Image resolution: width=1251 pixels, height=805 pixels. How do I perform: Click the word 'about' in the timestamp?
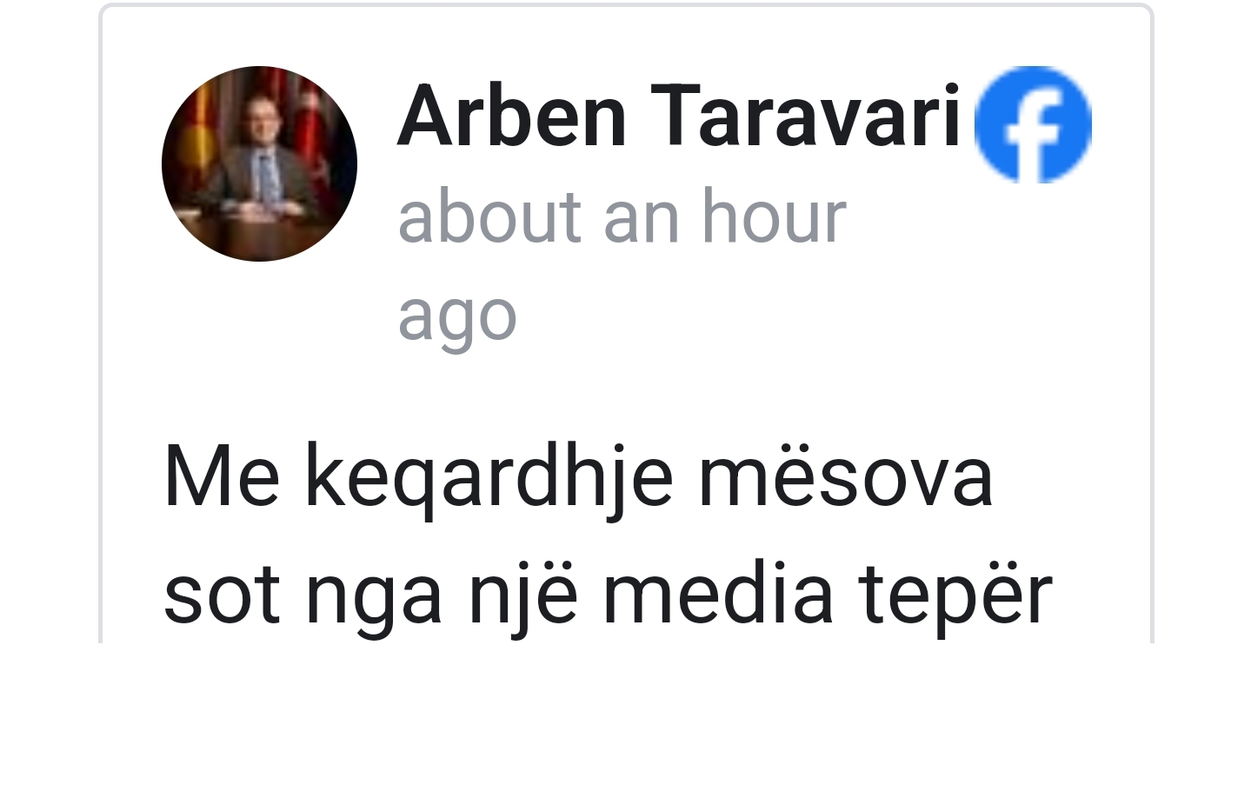coord(489,216)
